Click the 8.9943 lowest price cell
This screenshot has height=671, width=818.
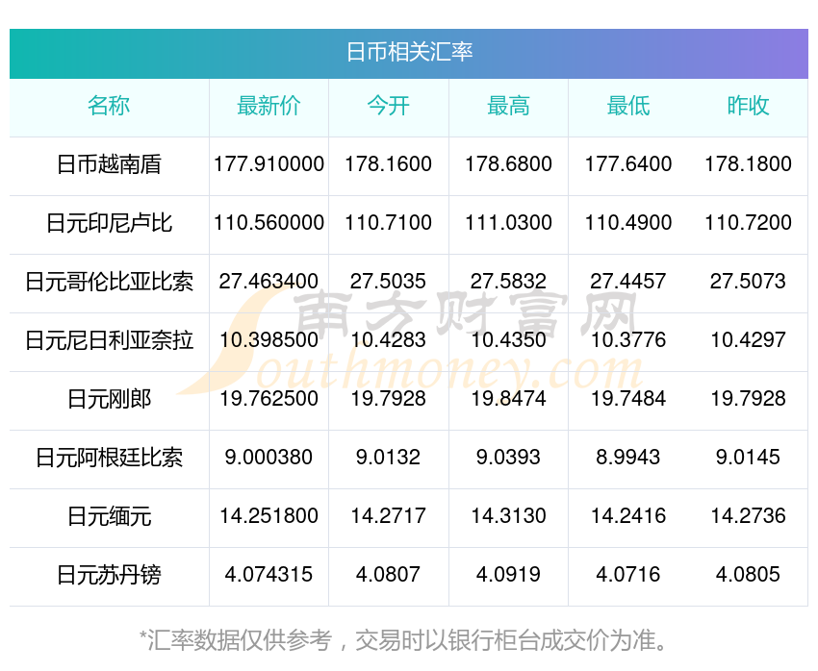point(628,458)
